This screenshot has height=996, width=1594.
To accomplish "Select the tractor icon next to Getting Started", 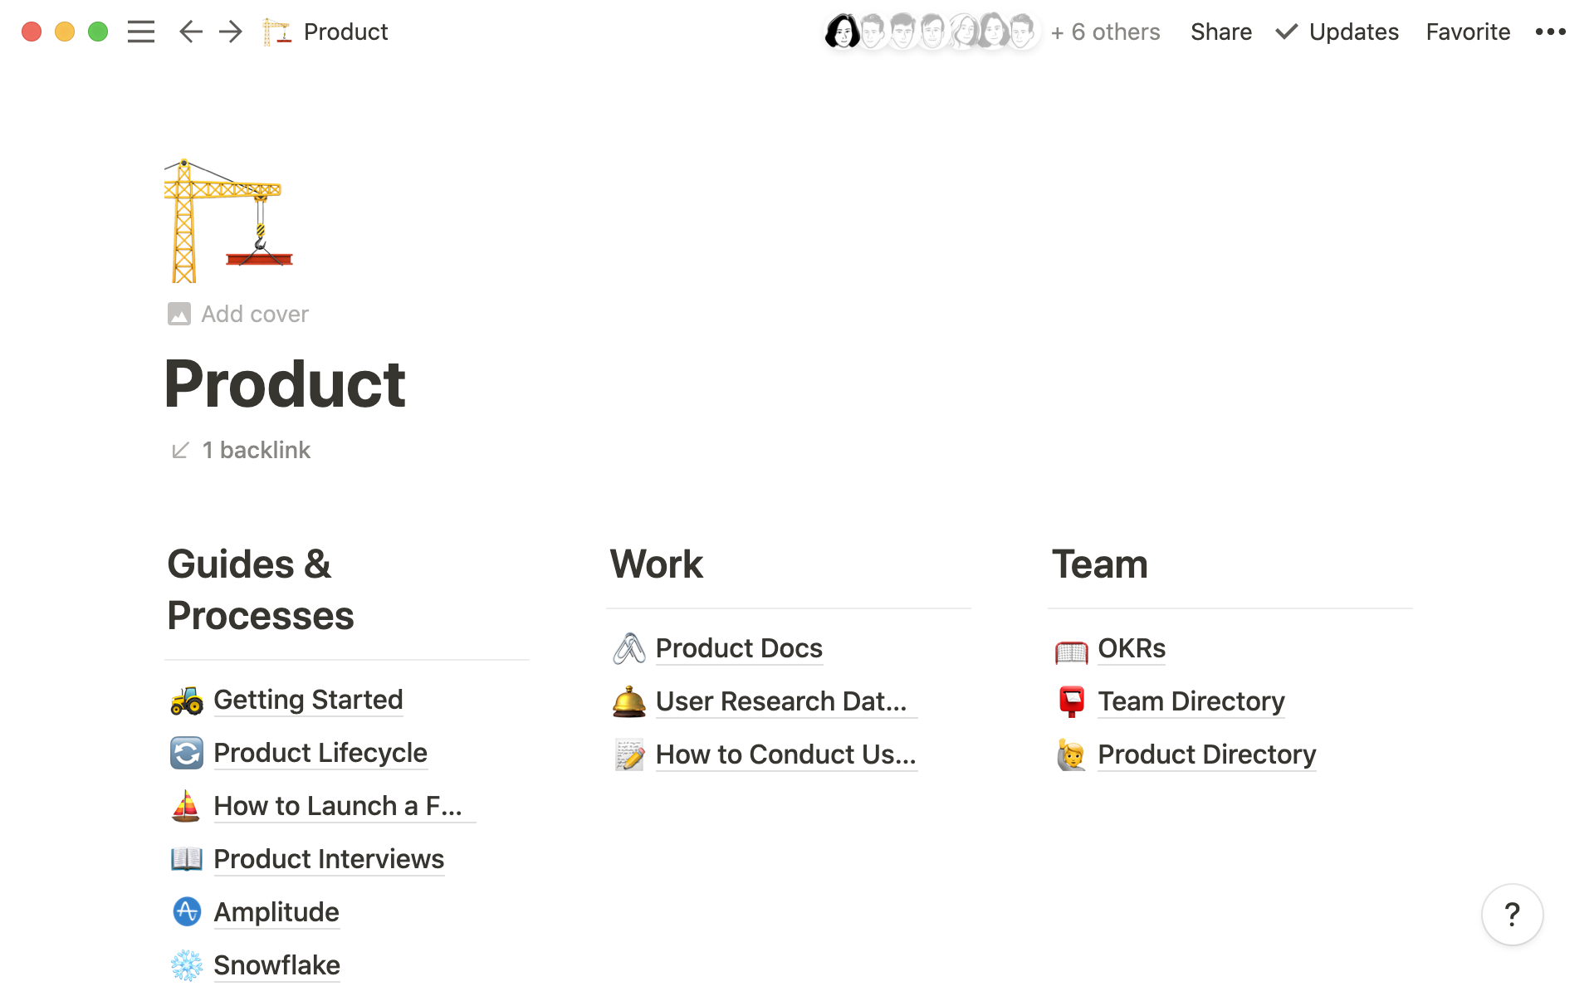I will [186, 700].
